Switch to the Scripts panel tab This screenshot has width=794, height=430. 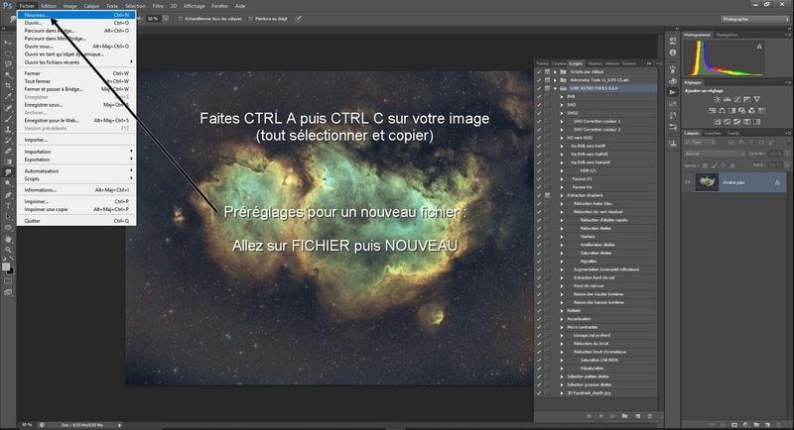pyautogui.click(x=576, y=63)
